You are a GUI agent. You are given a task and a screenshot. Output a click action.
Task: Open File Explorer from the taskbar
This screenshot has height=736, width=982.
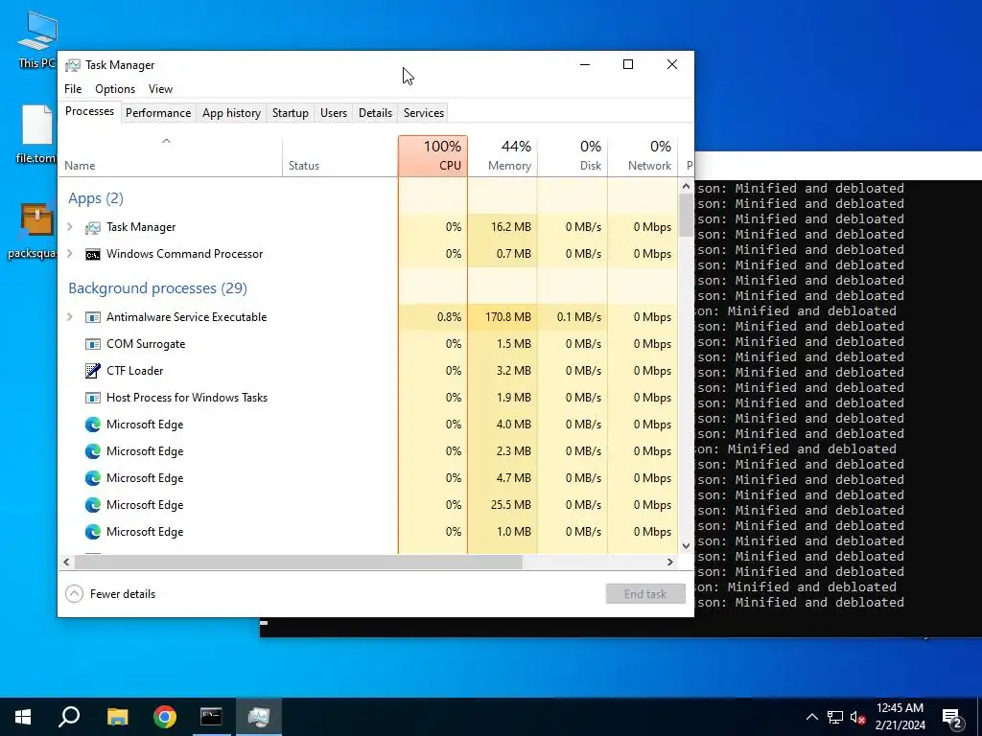pyautogui.click(x=117, y=717)
